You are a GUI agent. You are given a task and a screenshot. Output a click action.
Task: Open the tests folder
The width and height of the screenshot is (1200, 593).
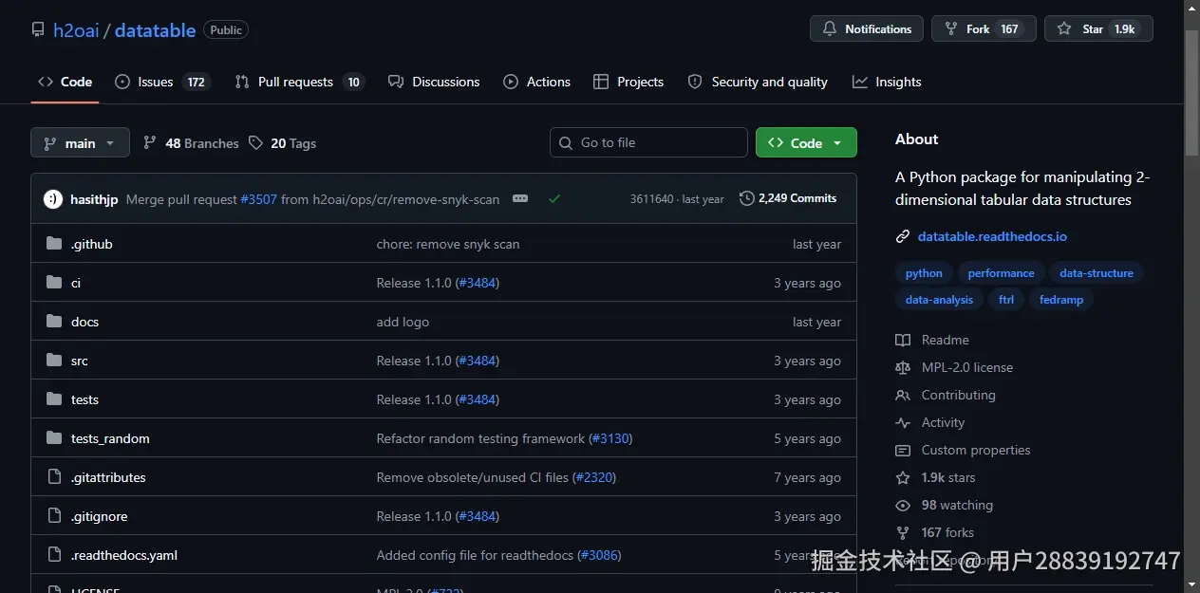coord(84,399)
